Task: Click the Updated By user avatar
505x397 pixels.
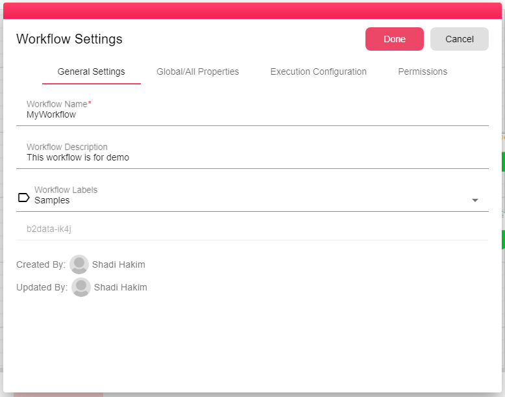Action: (81, 287)
